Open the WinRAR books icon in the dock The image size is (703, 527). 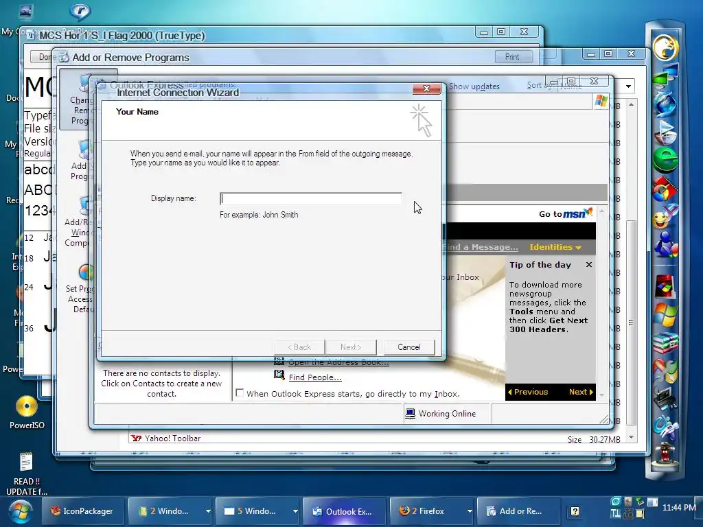(x=665, y=343)
